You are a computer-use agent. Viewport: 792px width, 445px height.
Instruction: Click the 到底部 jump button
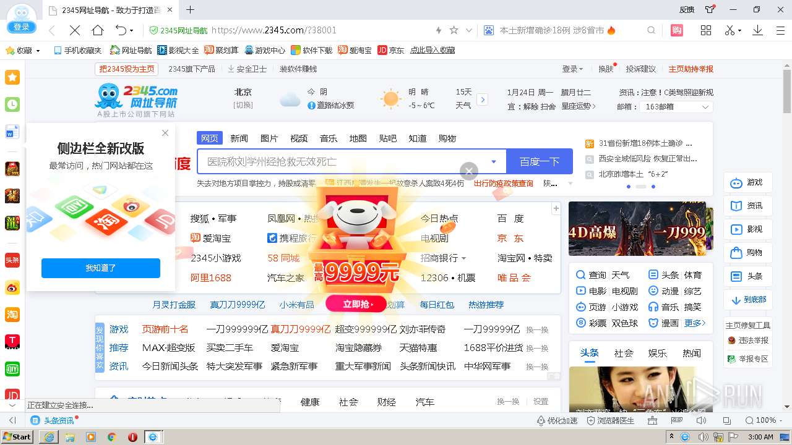tap(747, 300)
